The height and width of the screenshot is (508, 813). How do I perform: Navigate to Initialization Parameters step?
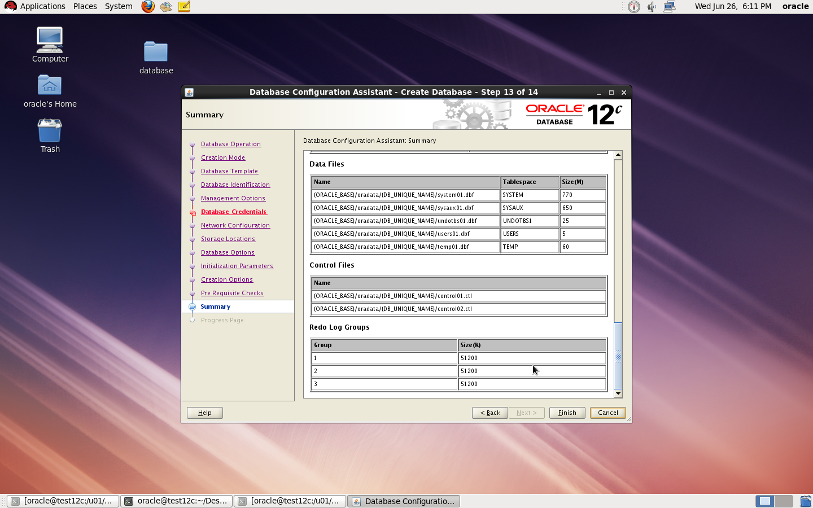click(237, 266)
